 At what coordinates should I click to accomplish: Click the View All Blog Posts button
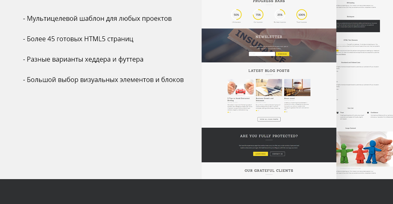pos(269,119)
